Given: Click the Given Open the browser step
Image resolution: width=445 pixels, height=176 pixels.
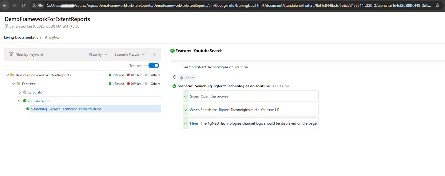Looking at the screenshot, I should [250, 96].
